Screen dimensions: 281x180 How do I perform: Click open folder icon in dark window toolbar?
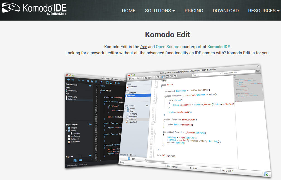(x=92, y=82)
